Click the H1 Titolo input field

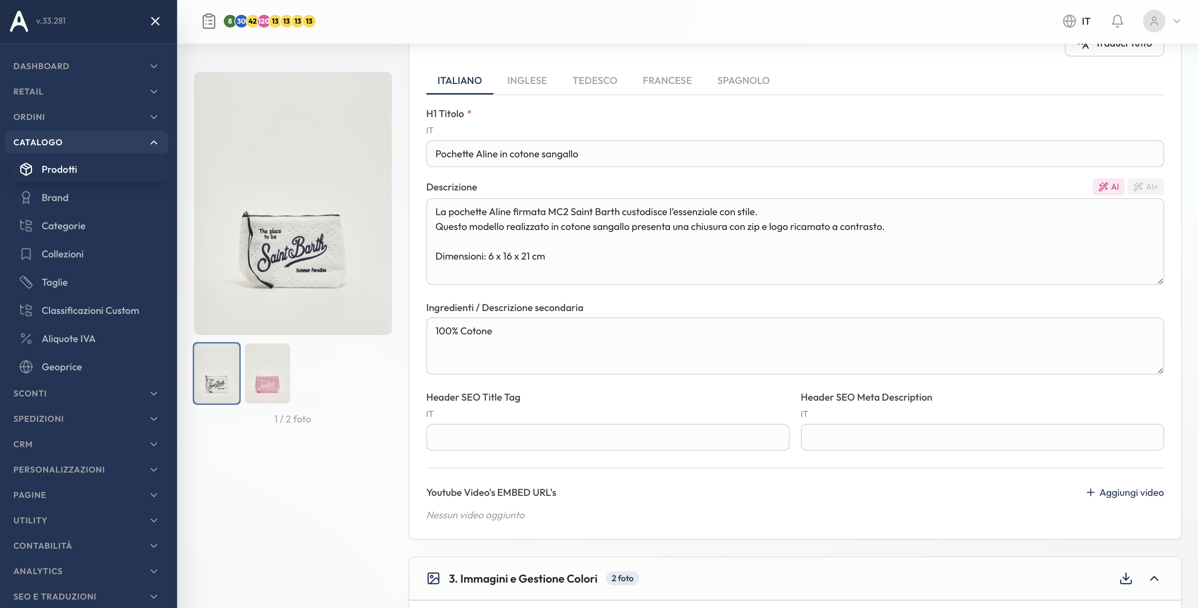coord(795,154)
